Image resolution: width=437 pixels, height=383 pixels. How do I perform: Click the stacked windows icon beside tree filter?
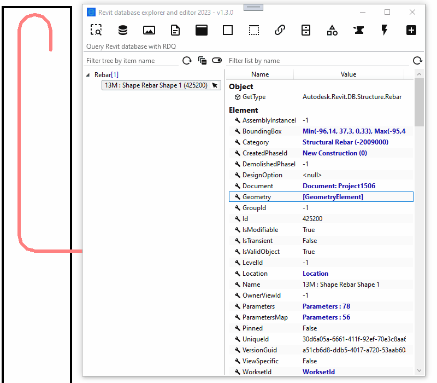tap(202, 60)
